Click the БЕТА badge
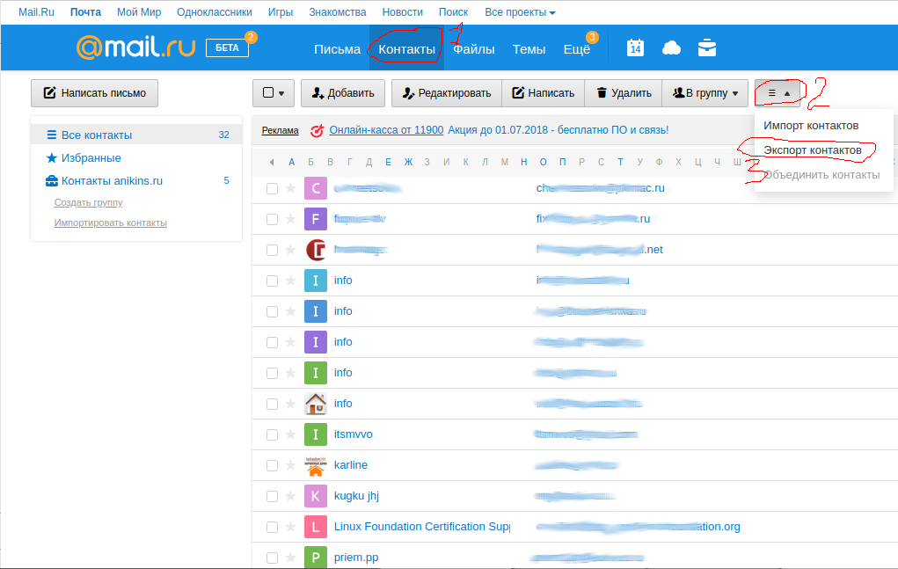The width and height of the screenshot is (898, 569). [228, 47]
